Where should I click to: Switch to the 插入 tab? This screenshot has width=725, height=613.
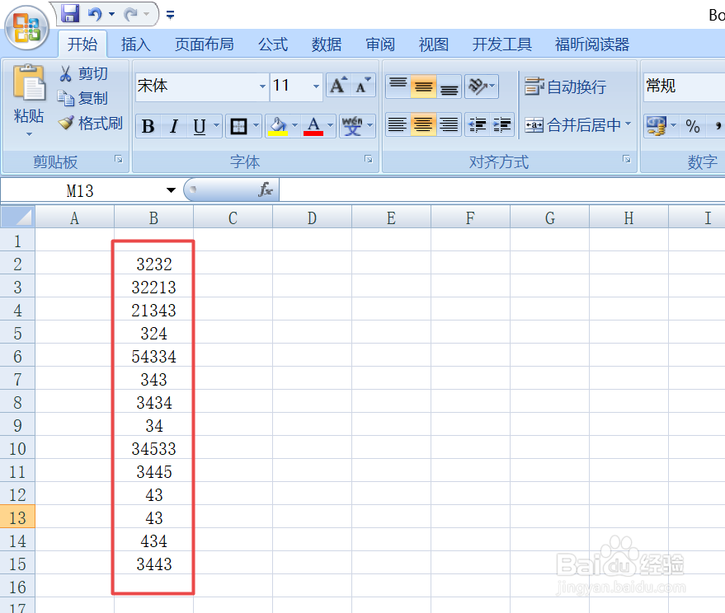(x=135, y=44)
